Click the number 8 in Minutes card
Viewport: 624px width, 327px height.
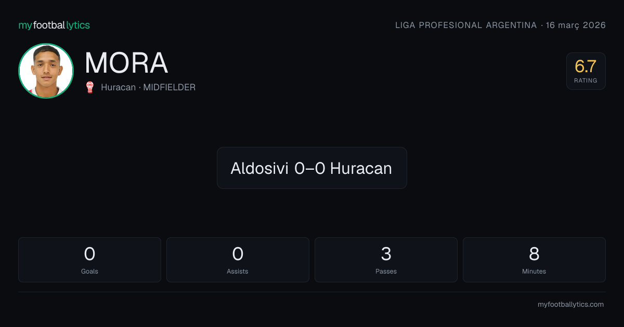click(534, 254)
